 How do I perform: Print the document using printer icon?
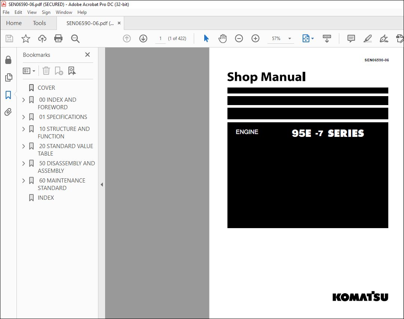click(58, 39)
